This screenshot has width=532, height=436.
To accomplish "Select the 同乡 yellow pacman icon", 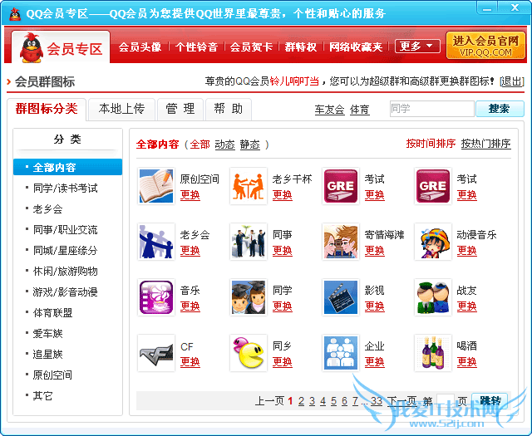I will (x=249, y=353).
